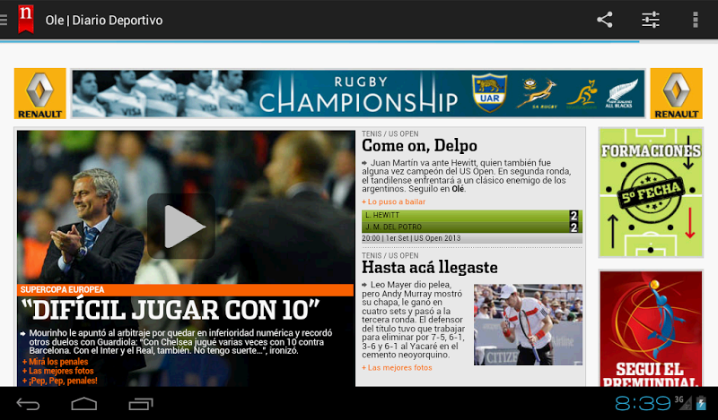This screenshot has height=420, width=718.
Task: Tap the SA Rugby springbok logo
Action: 537,94
